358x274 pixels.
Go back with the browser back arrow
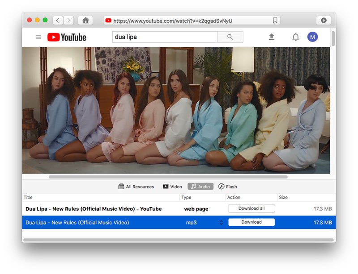click(x=58, y=21)
